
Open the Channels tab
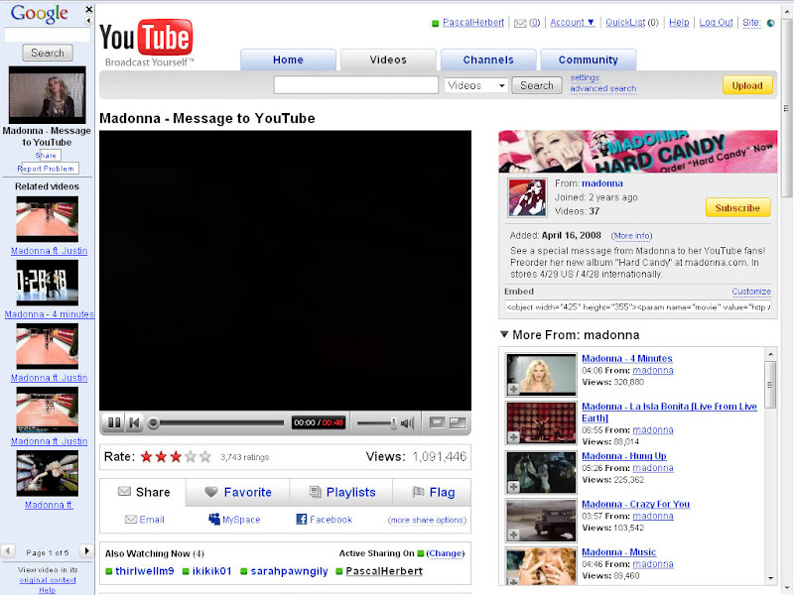[x=488, y=59]
